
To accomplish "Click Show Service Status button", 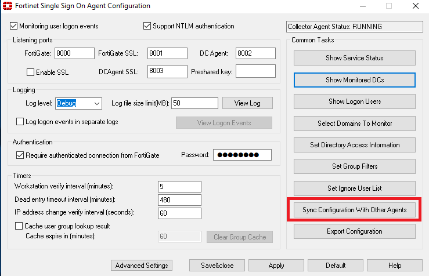I will [355, 58].
